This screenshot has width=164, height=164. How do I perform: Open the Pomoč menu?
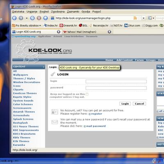point(97,11)
